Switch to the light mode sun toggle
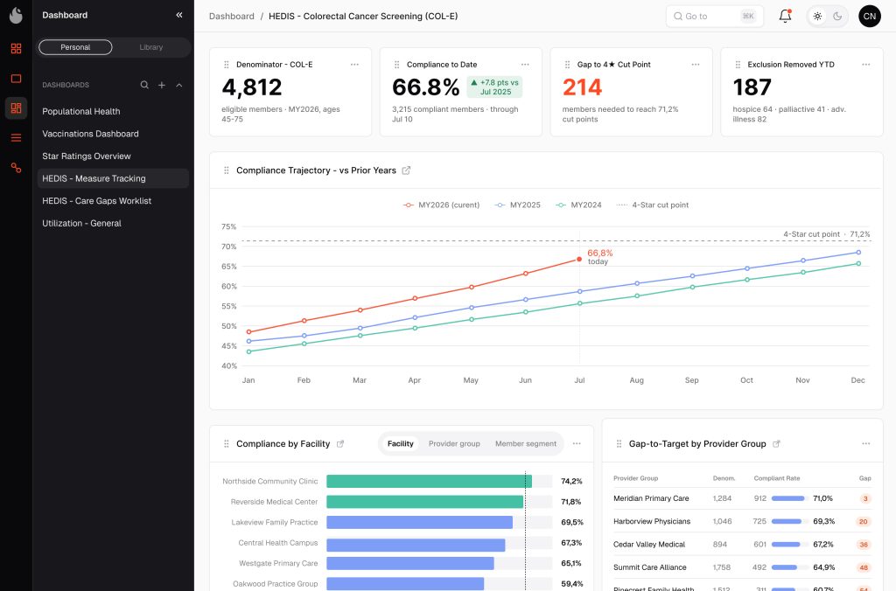Screen dimensions: 896x591 [x=818, y=16]
